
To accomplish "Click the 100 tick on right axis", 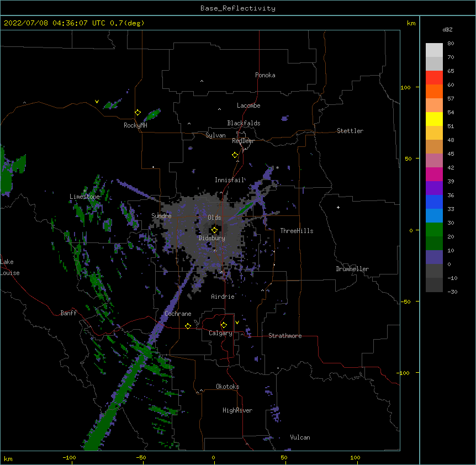I will [405, 87].
